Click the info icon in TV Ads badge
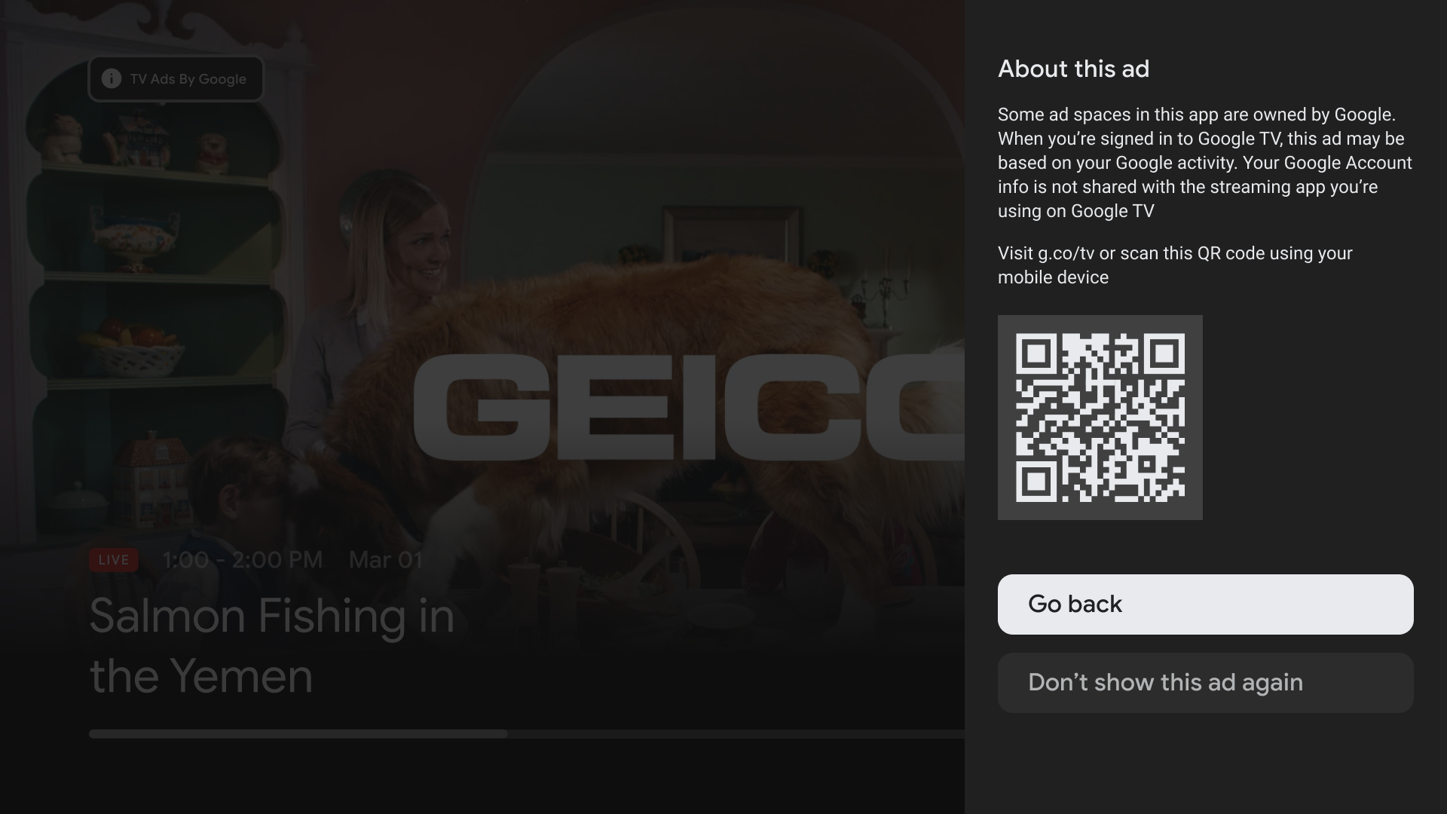Image resolution: width=1447 pixels, height=814 pixels. tap(112, 78)
